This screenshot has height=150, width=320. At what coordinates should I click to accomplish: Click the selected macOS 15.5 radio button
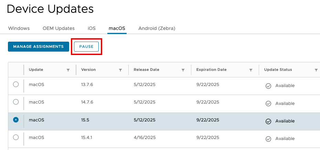pyautogui.click(x=16, y=120)
